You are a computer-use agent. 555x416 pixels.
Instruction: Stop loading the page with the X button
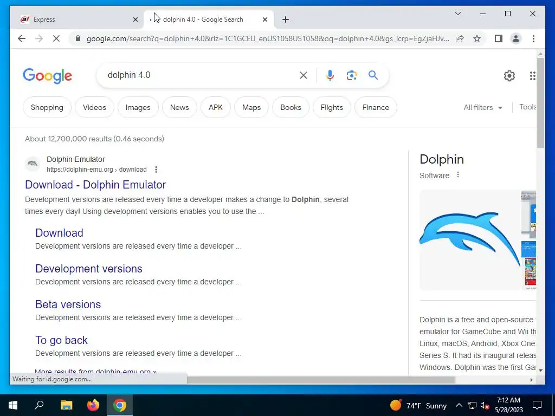56,38
